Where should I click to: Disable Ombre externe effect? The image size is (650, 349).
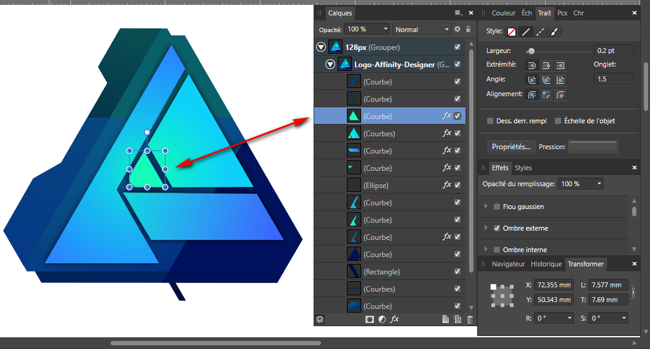point(497,228)
